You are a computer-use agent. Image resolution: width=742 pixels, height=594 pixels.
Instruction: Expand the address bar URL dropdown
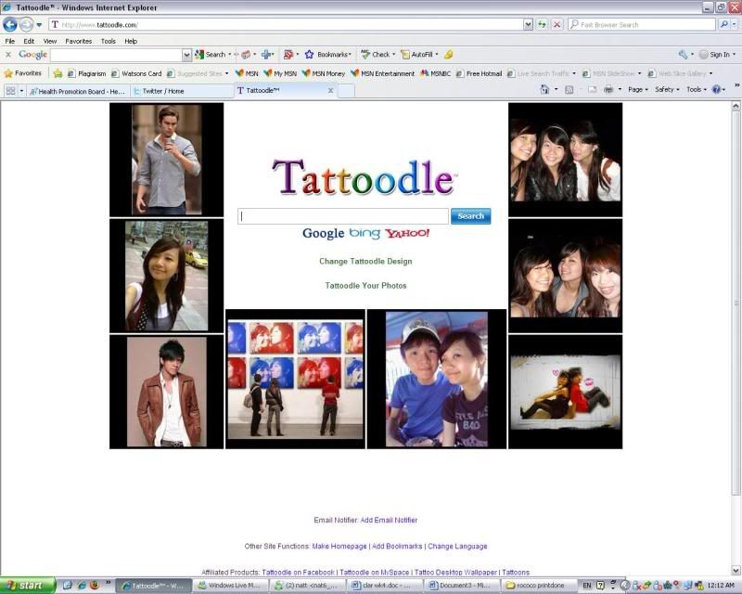528,25
